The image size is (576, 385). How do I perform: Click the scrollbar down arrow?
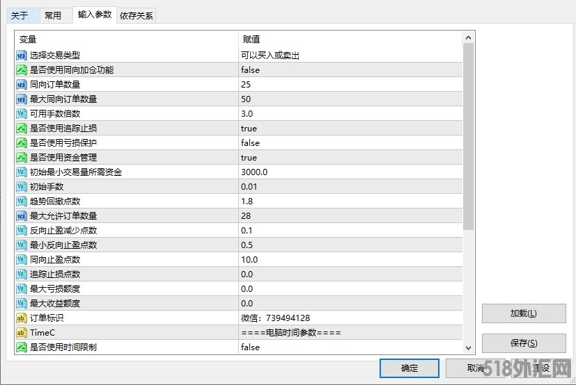click(x=468, y=348)
